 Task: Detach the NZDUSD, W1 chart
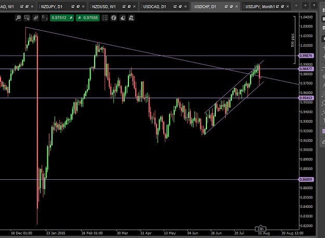tap(124, 7)
